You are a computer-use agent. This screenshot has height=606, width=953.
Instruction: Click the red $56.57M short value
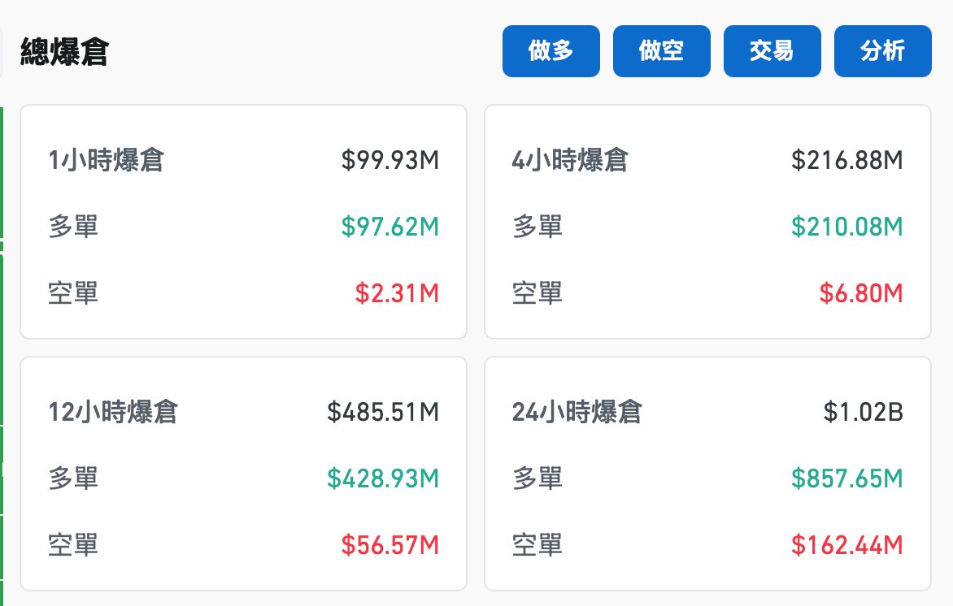390,544
